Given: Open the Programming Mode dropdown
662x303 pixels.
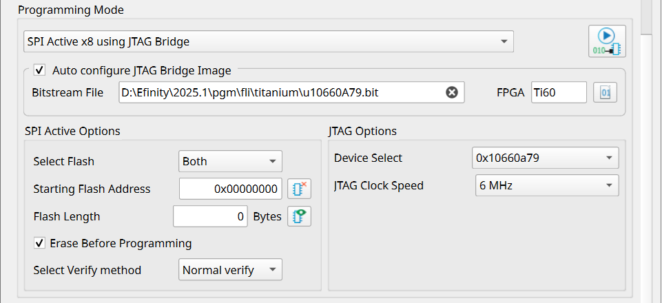Looking at the screenshot, I should click(268, 41).
